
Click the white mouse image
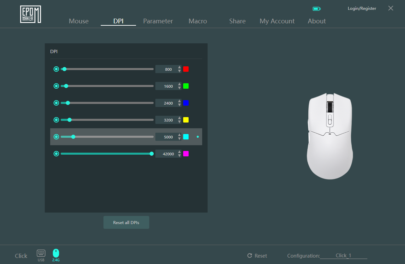[330, 136]
